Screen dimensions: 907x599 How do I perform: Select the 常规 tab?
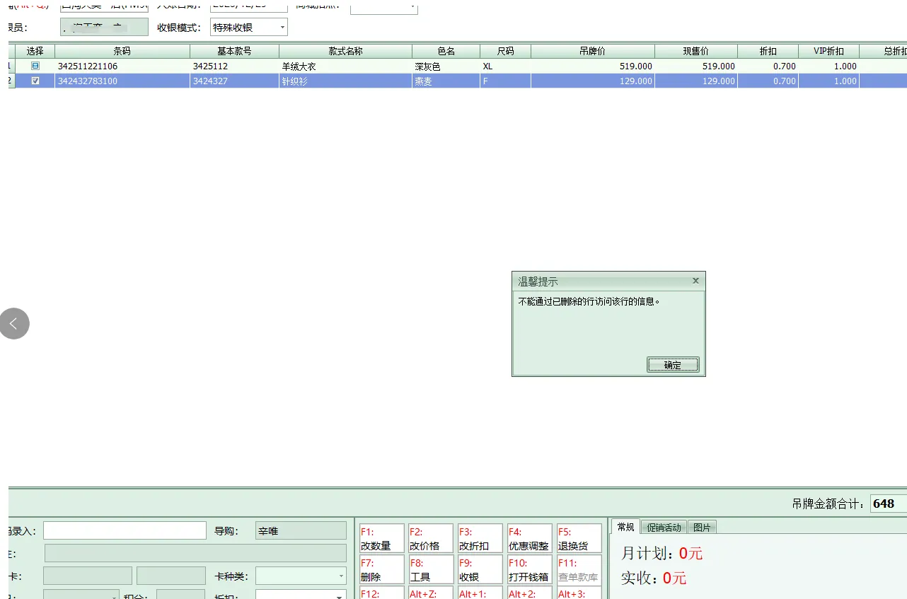click(625, 527)
